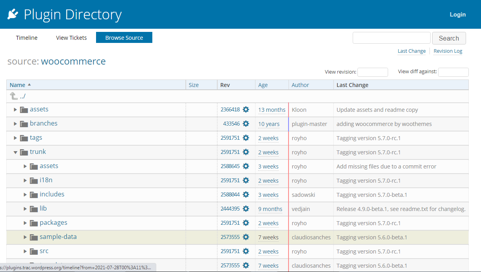This screenshot has width=481, height=272.
Task: Expand the src folder
Action: (x=25, y=251)
